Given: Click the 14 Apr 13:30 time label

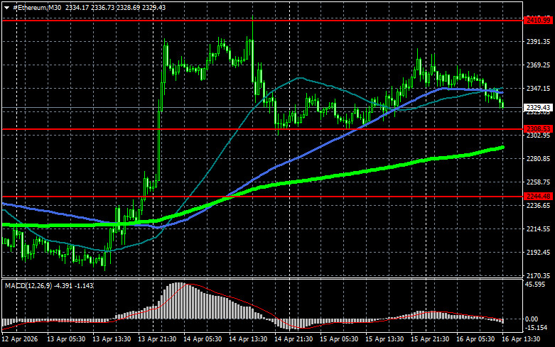Looking at the screenshot, I should tap(248, 339).
